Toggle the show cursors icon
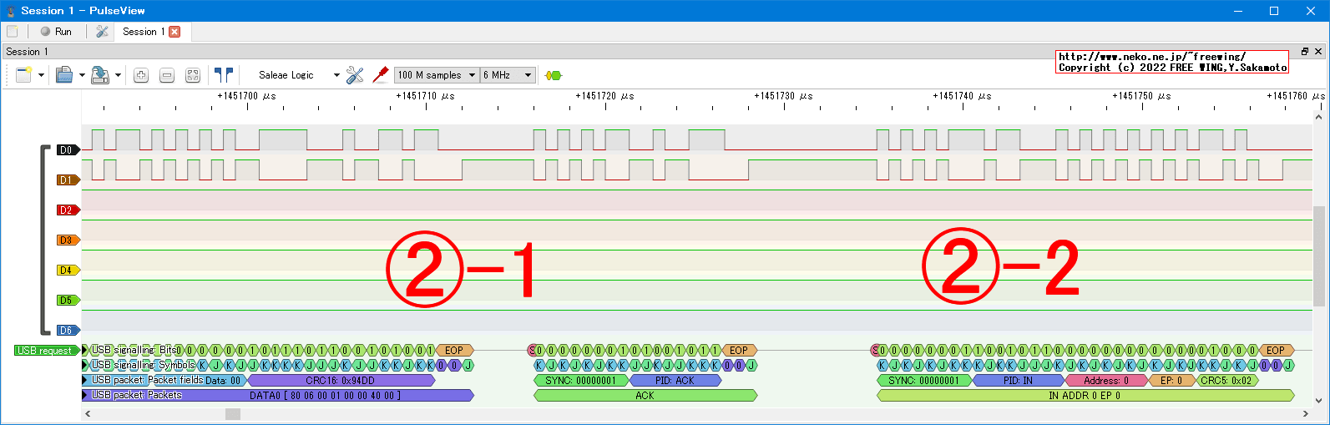 (223, 75)
